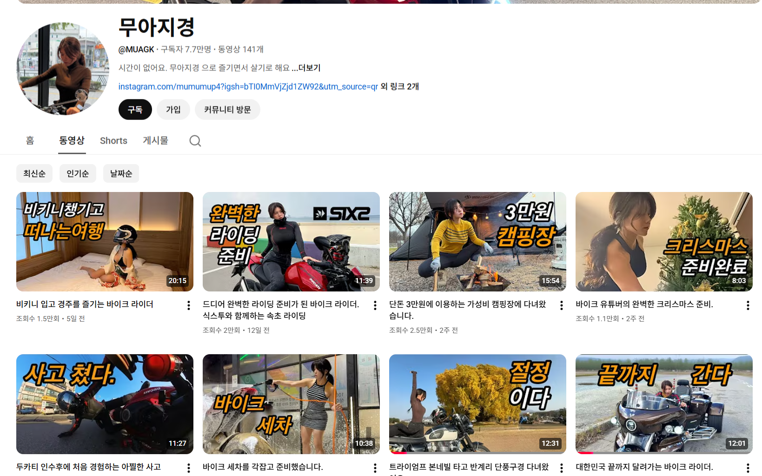The height and width of the screenshot is (476, 762).
Task: Open three-dot menu for bike wash video
Action: coord(375,468)
